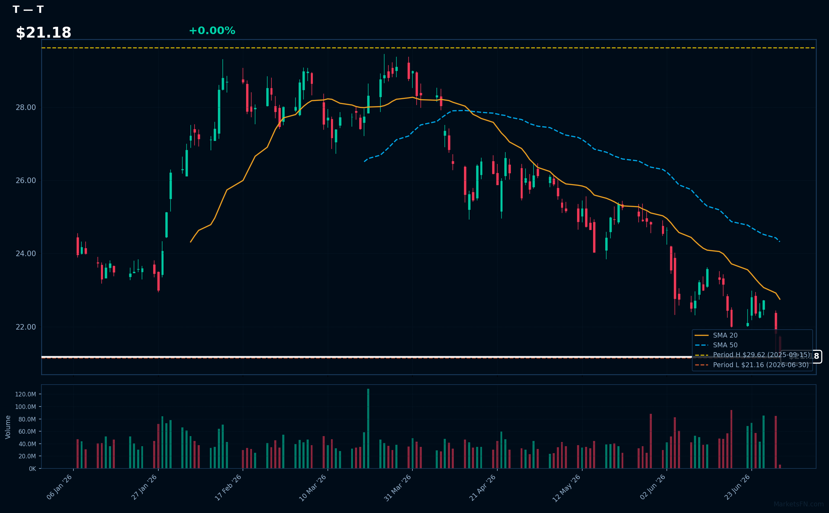Select the Period L $21.16 legend label
The image size is (829, 513).
[x=761, y=365]
